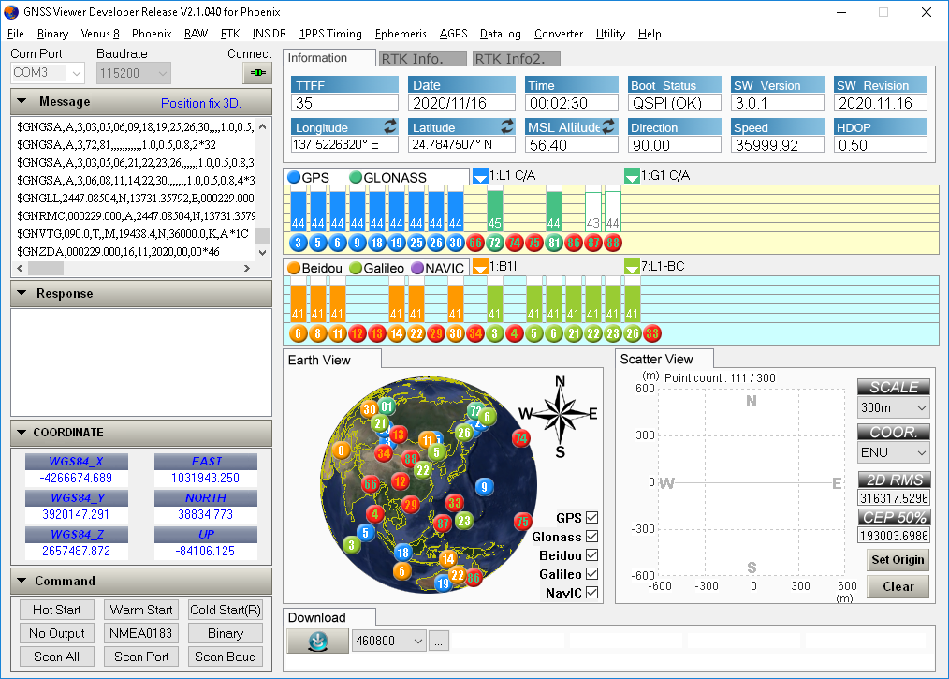This screenshot has height=679, width=949.
Task: Click satellite 74 marker beside the globe
Action: 521,438
